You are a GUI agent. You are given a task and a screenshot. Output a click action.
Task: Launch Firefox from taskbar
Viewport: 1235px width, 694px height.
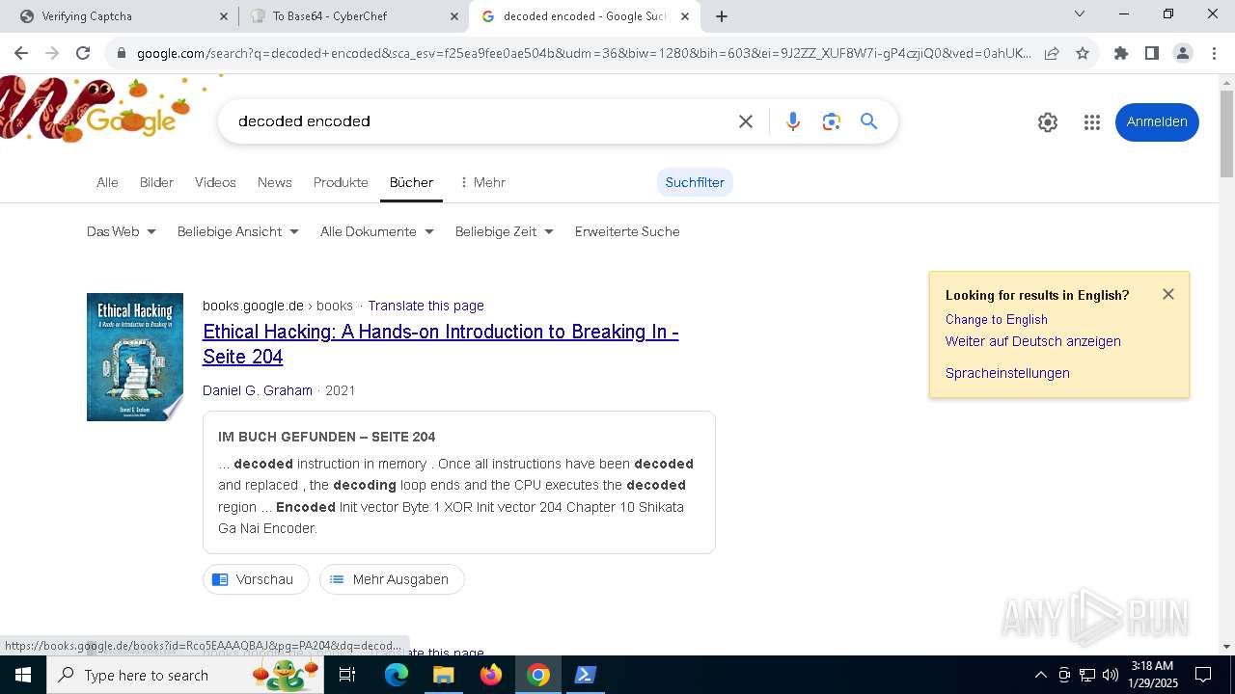[x=491, y=675]
